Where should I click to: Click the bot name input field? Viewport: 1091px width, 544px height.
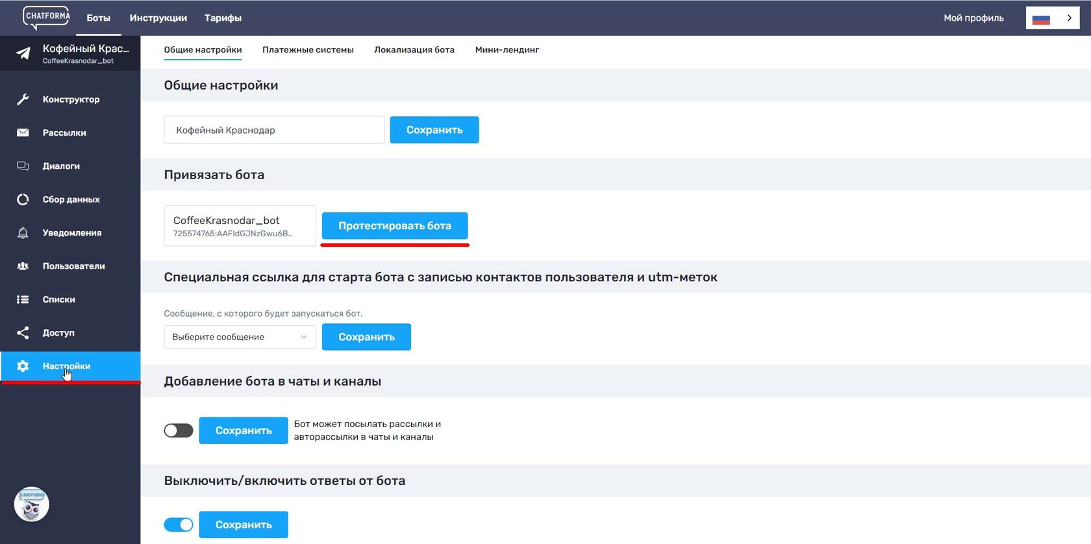pos(274,130)
